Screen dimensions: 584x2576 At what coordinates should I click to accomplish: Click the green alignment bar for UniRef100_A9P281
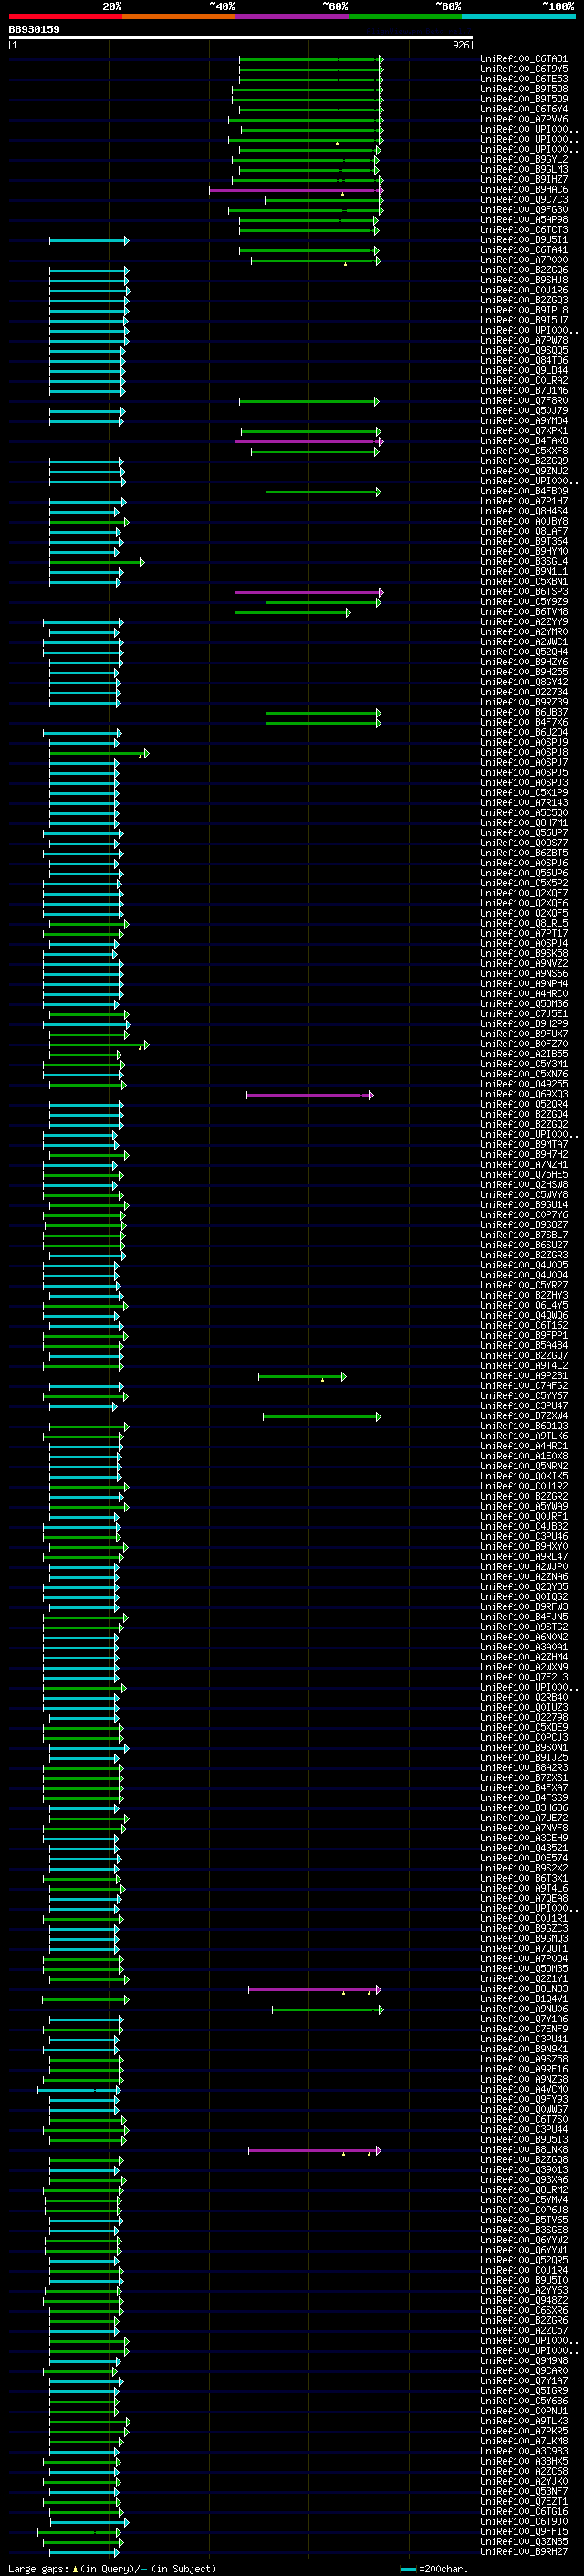coord(302,1376)
